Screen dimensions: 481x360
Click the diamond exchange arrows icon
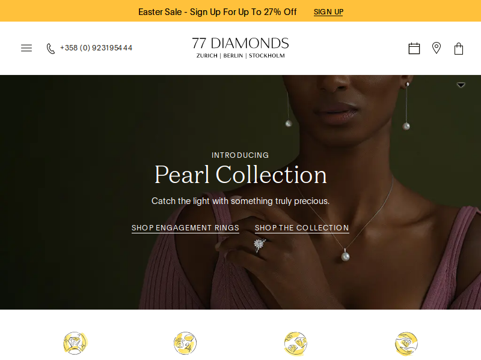click(x=295, y=343)
